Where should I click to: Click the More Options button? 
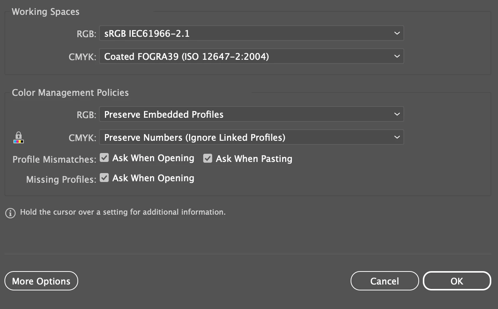tap(41, 281)
